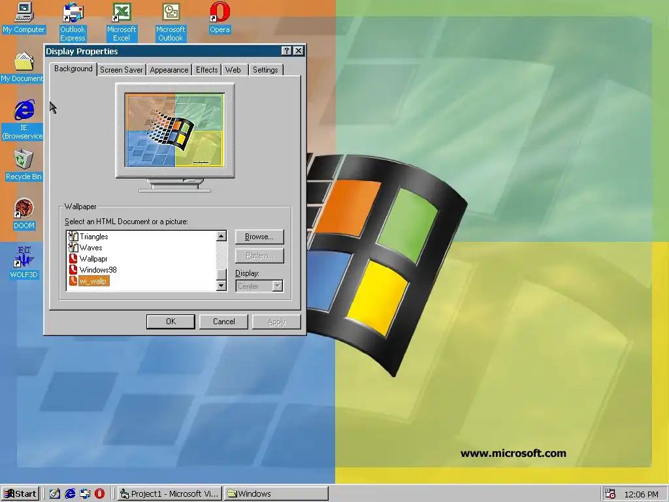Click the dialog help question-mark button
Viewport: 669px width, 502px height.
click(287, 51)
